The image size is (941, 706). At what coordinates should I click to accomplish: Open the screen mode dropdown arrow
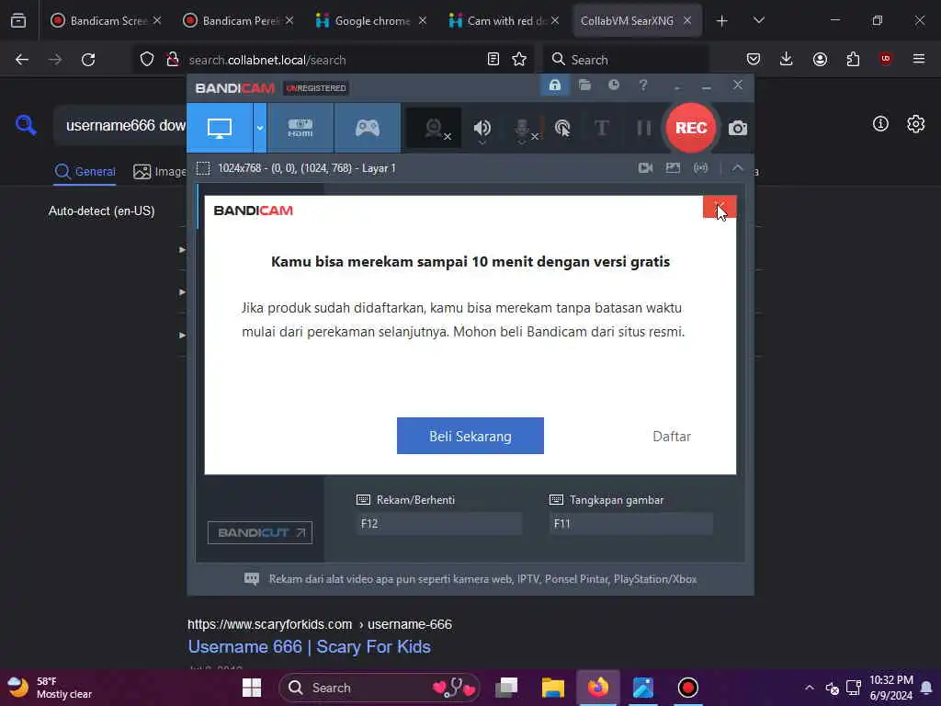(260, 128)
